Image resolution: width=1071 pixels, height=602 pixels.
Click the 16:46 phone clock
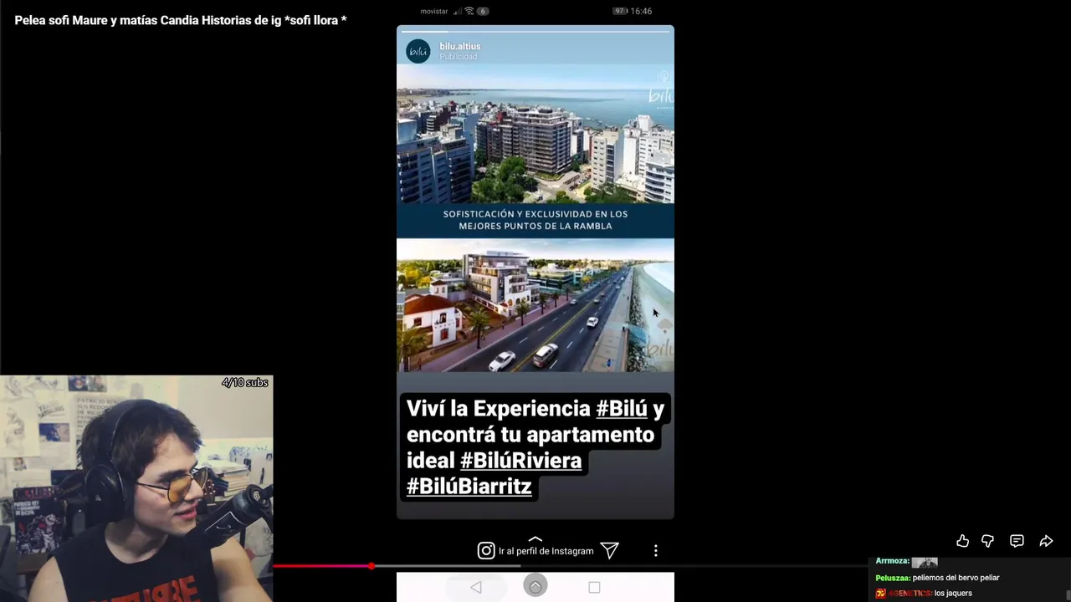641,11
